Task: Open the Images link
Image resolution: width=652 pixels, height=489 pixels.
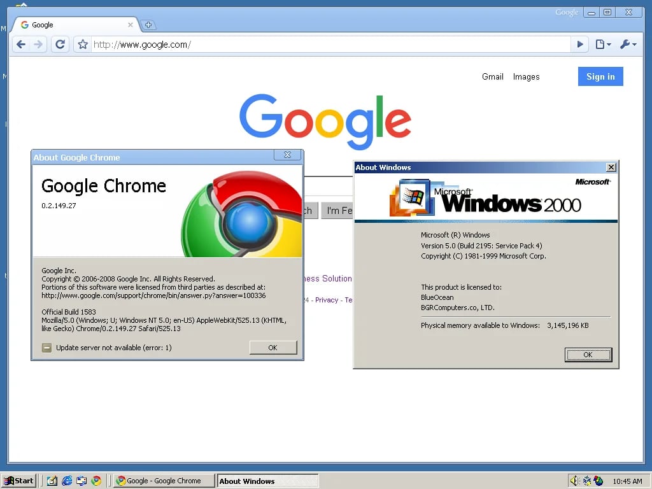Action: 526,76
